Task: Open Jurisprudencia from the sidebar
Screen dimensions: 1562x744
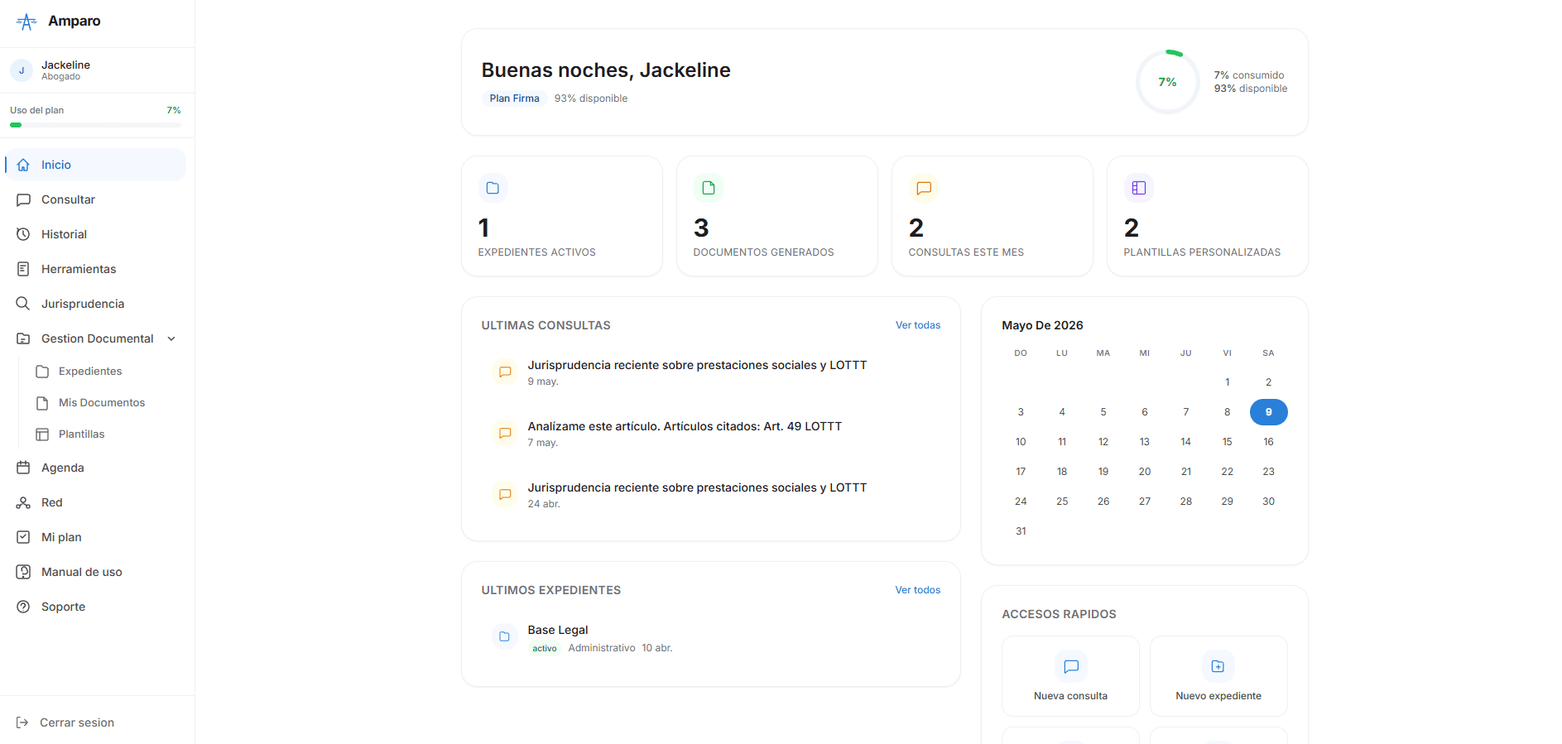Action: (96, 304)
